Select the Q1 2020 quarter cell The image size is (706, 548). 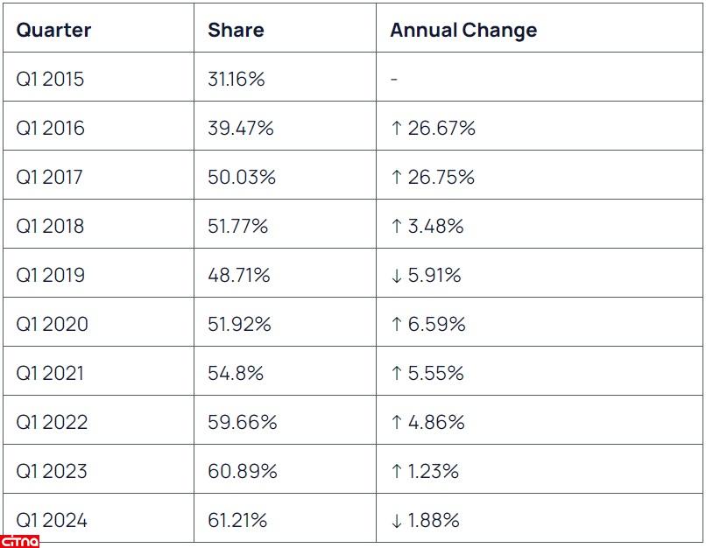(52, 325)
